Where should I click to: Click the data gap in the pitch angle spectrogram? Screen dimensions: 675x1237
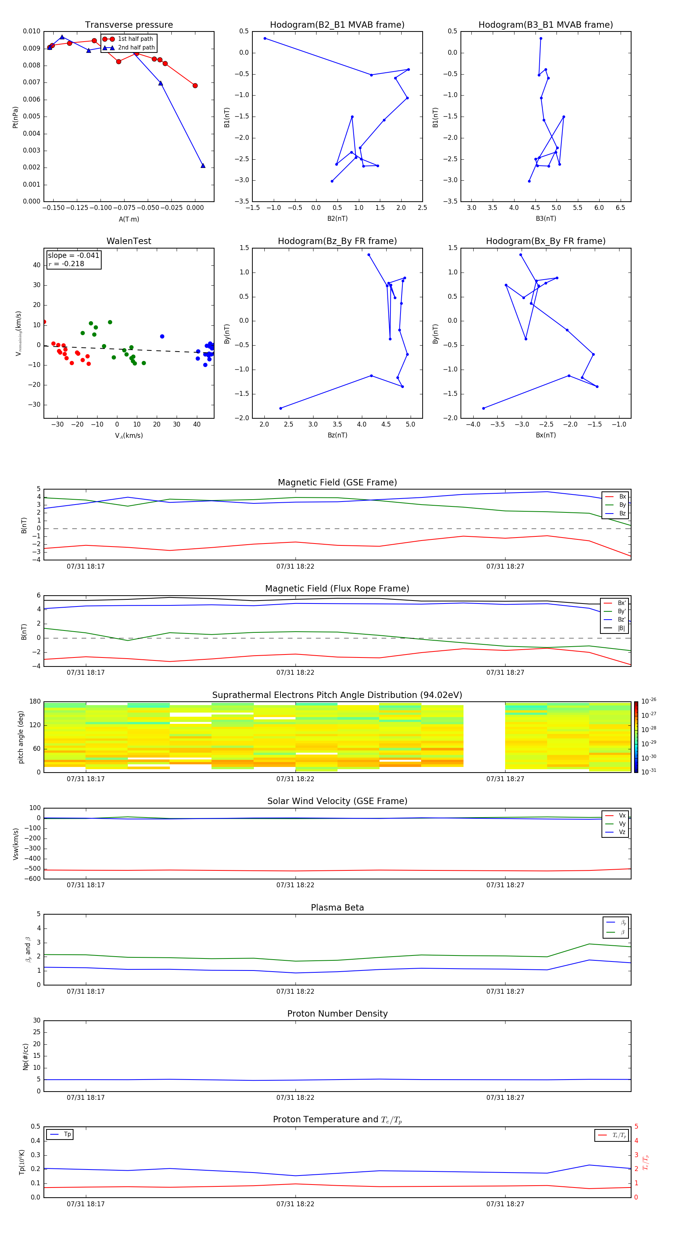tap(484, 737)
